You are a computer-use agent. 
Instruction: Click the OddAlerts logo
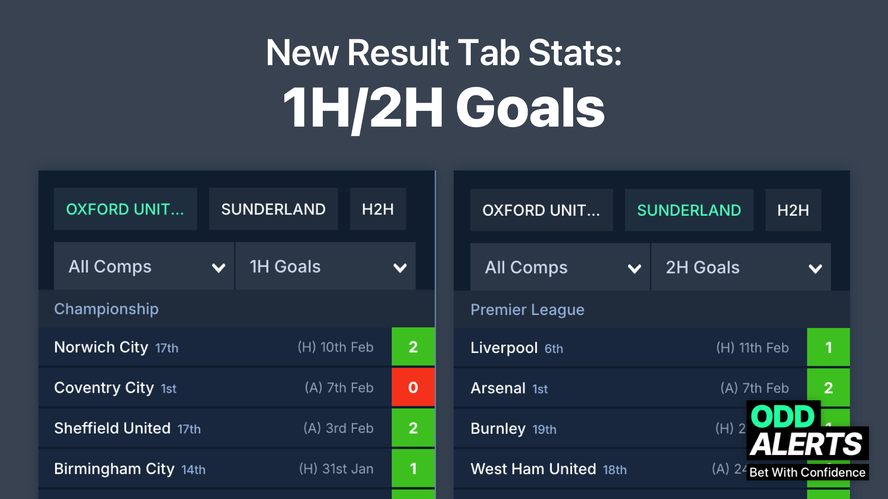[x=807, y=440]
